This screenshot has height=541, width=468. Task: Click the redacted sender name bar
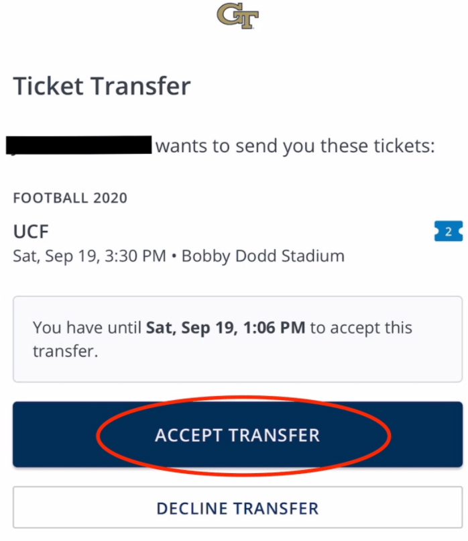point(79,145)
